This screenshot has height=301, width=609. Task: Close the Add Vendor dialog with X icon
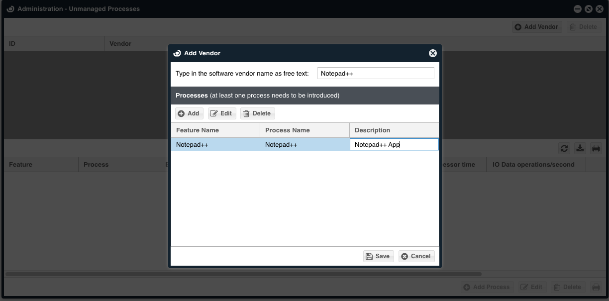point(432,53)
